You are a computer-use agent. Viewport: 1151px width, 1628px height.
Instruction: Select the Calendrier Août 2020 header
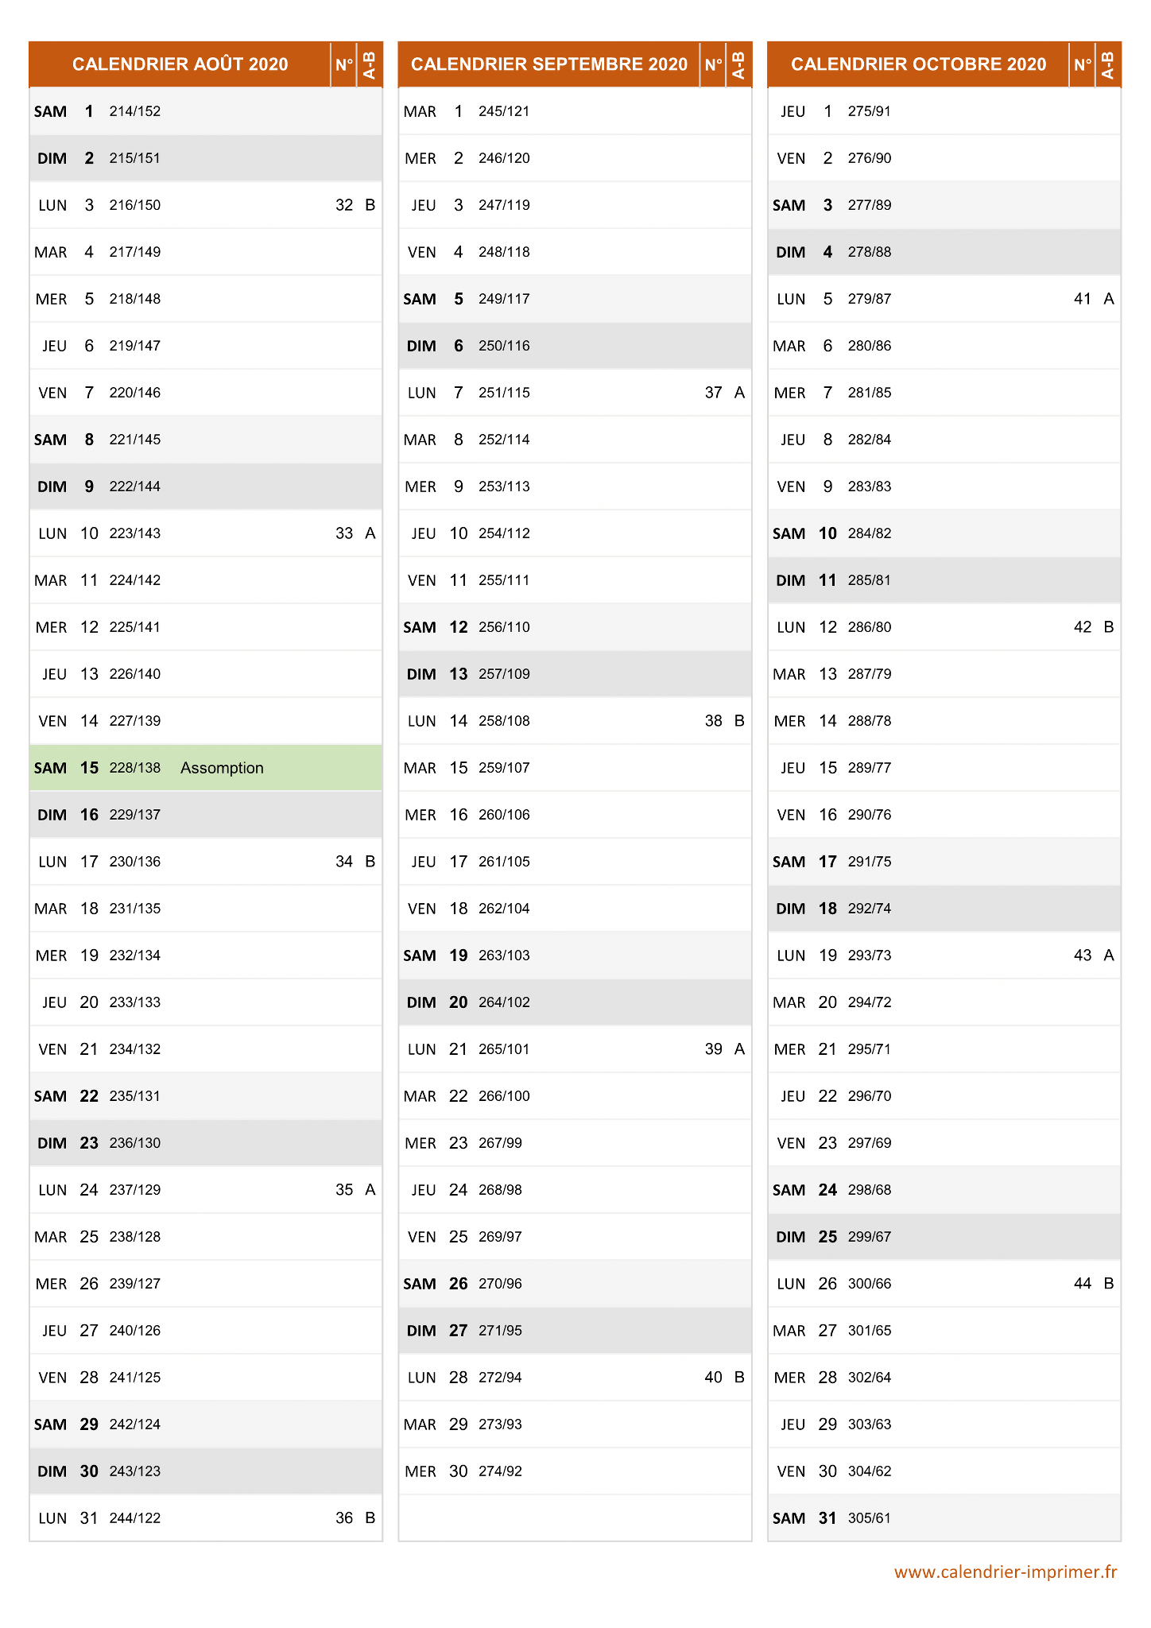point(180,64)
